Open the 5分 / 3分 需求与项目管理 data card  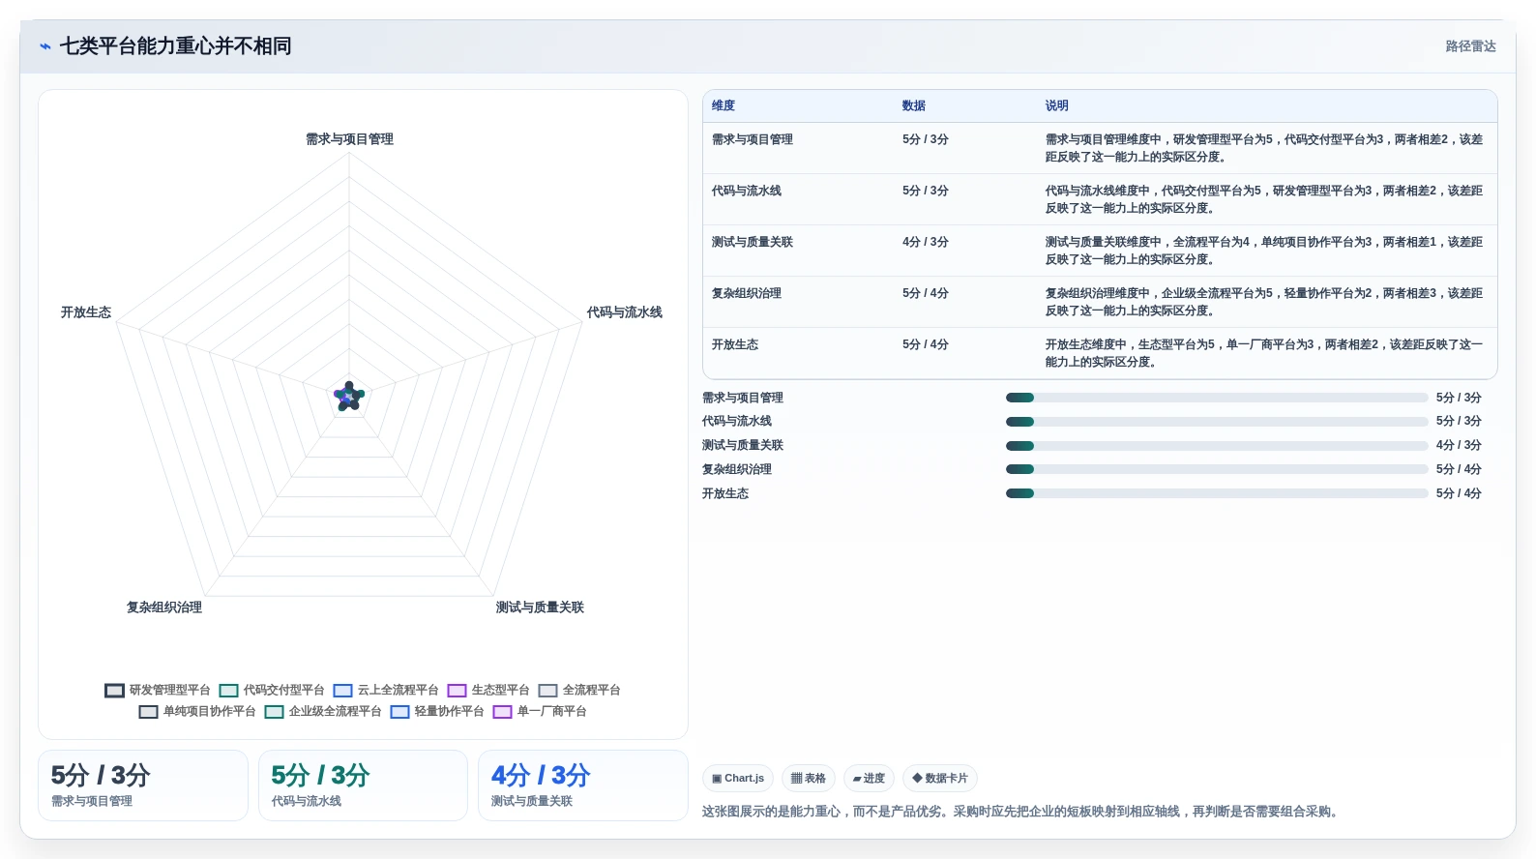[143, 785]
